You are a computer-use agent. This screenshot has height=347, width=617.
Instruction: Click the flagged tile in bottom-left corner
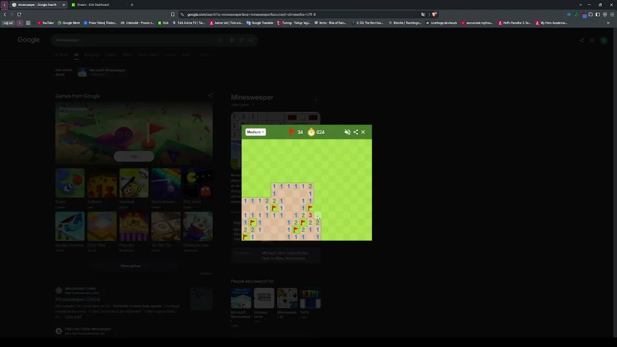(x=245, y=237)
